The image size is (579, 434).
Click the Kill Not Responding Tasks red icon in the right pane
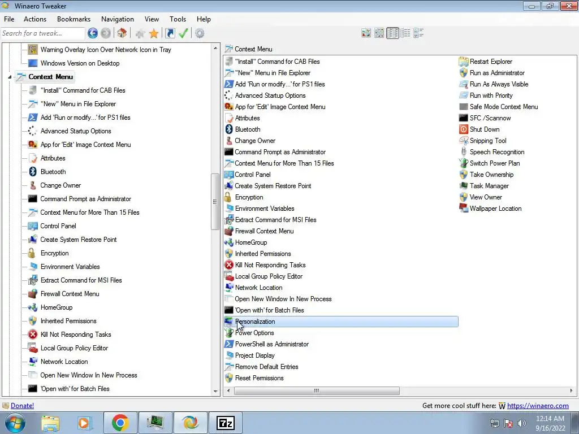tap(229, 265)
